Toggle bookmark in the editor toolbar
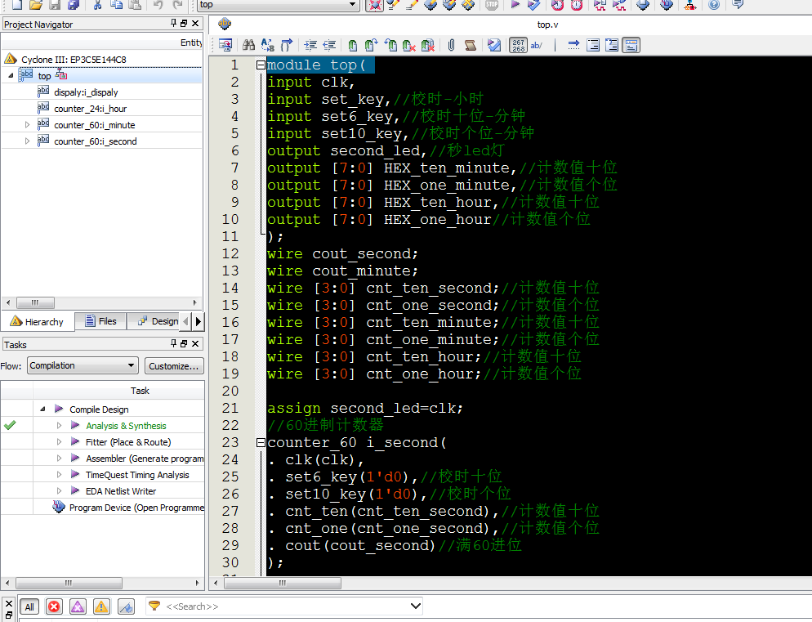The width and height of the screenshot is (812, 622). [x=353, y=45]
